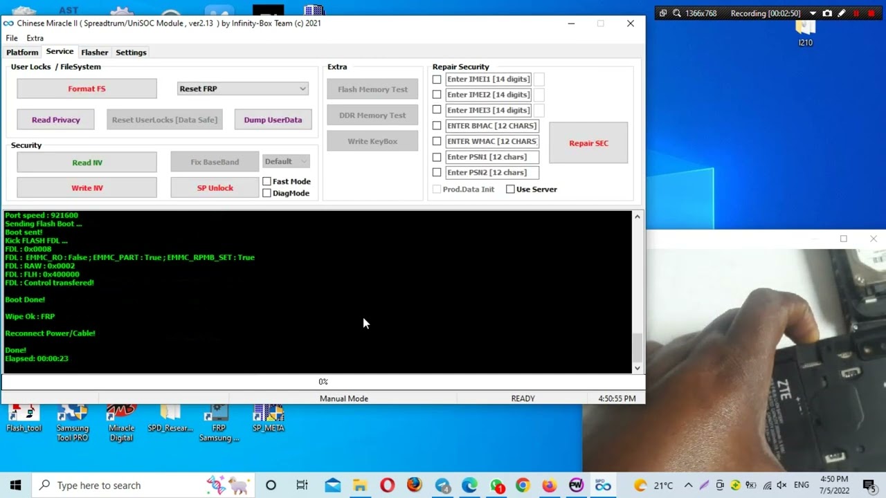Click the recorder window-mode icon
886x498 pixels.
coord(662,13)
